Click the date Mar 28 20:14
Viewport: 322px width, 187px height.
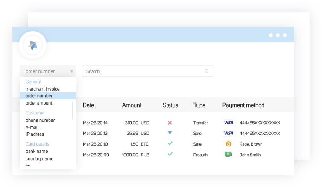(x=95, y=123)
